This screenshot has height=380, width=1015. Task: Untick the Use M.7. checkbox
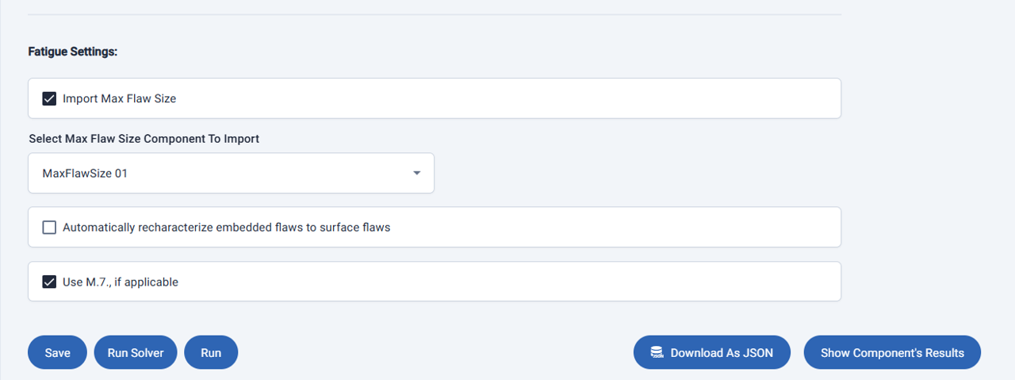tap(49, 282)
